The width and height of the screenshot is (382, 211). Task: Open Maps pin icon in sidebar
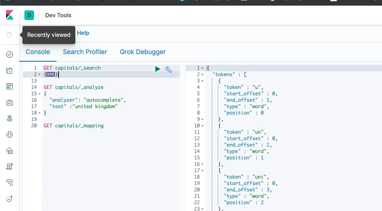pos(10,119)
